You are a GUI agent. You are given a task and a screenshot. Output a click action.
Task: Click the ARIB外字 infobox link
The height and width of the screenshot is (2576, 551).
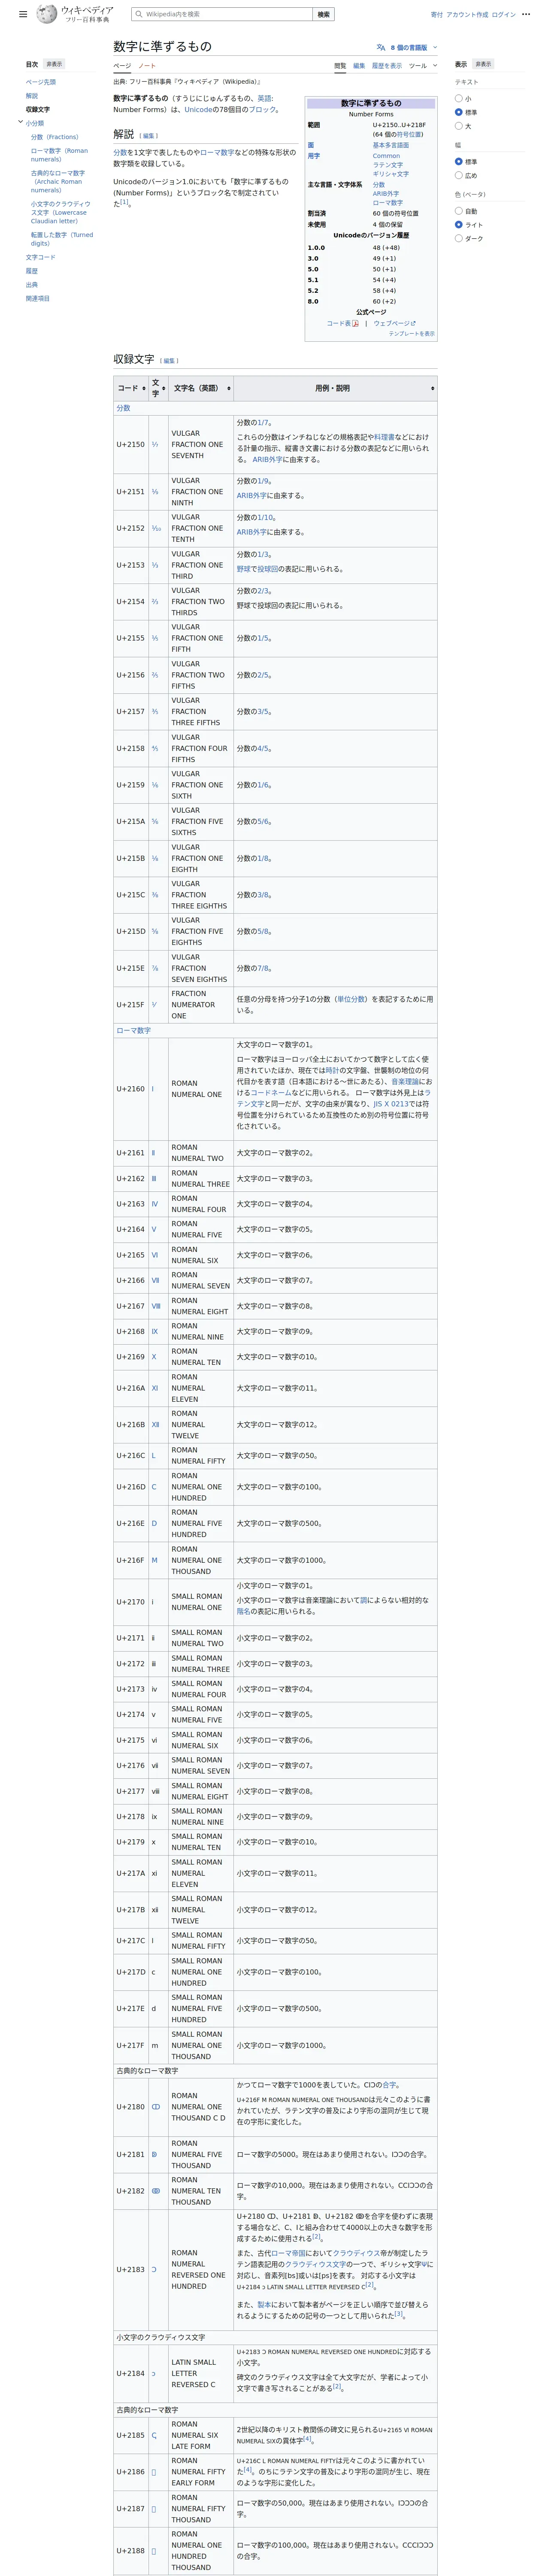[x=386, y=194]
